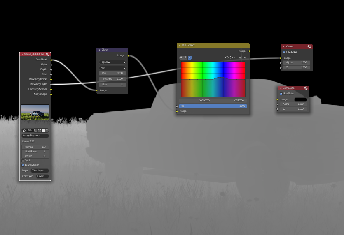The image size is (344, 235).
Task: Click the Depth output socket
Action: point(51,69)
